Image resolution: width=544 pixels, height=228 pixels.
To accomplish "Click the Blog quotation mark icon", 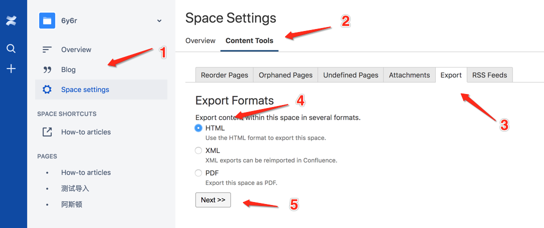I will pos(47,69).
